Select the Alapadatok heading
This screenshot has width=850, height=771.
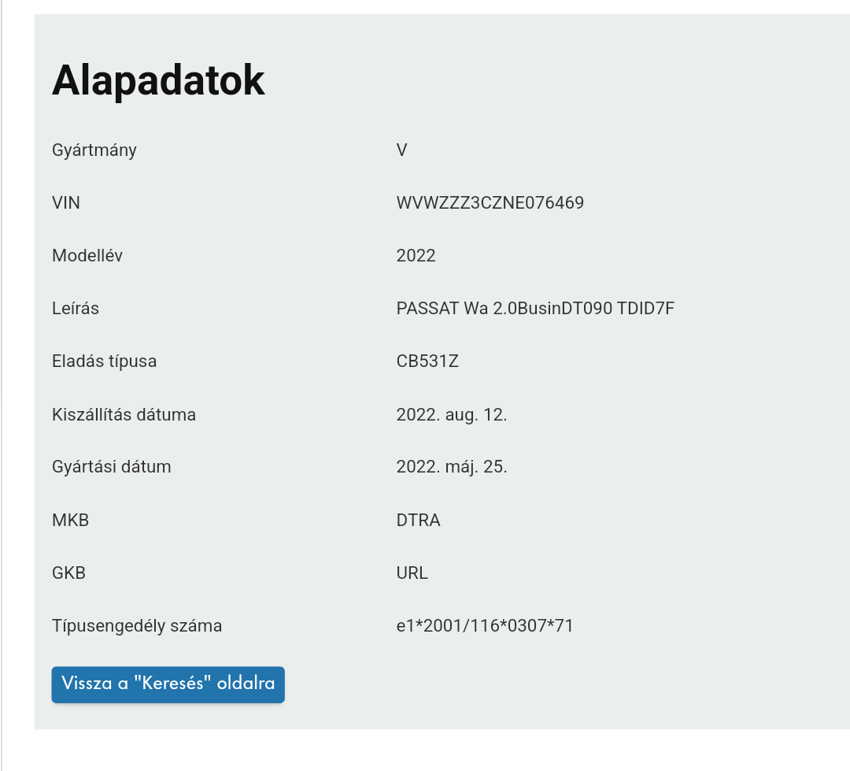click(x=158, y=80)
